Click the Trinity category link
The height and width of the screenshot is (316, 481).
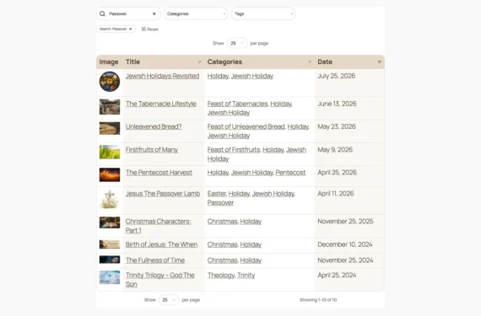pos(246,276)
